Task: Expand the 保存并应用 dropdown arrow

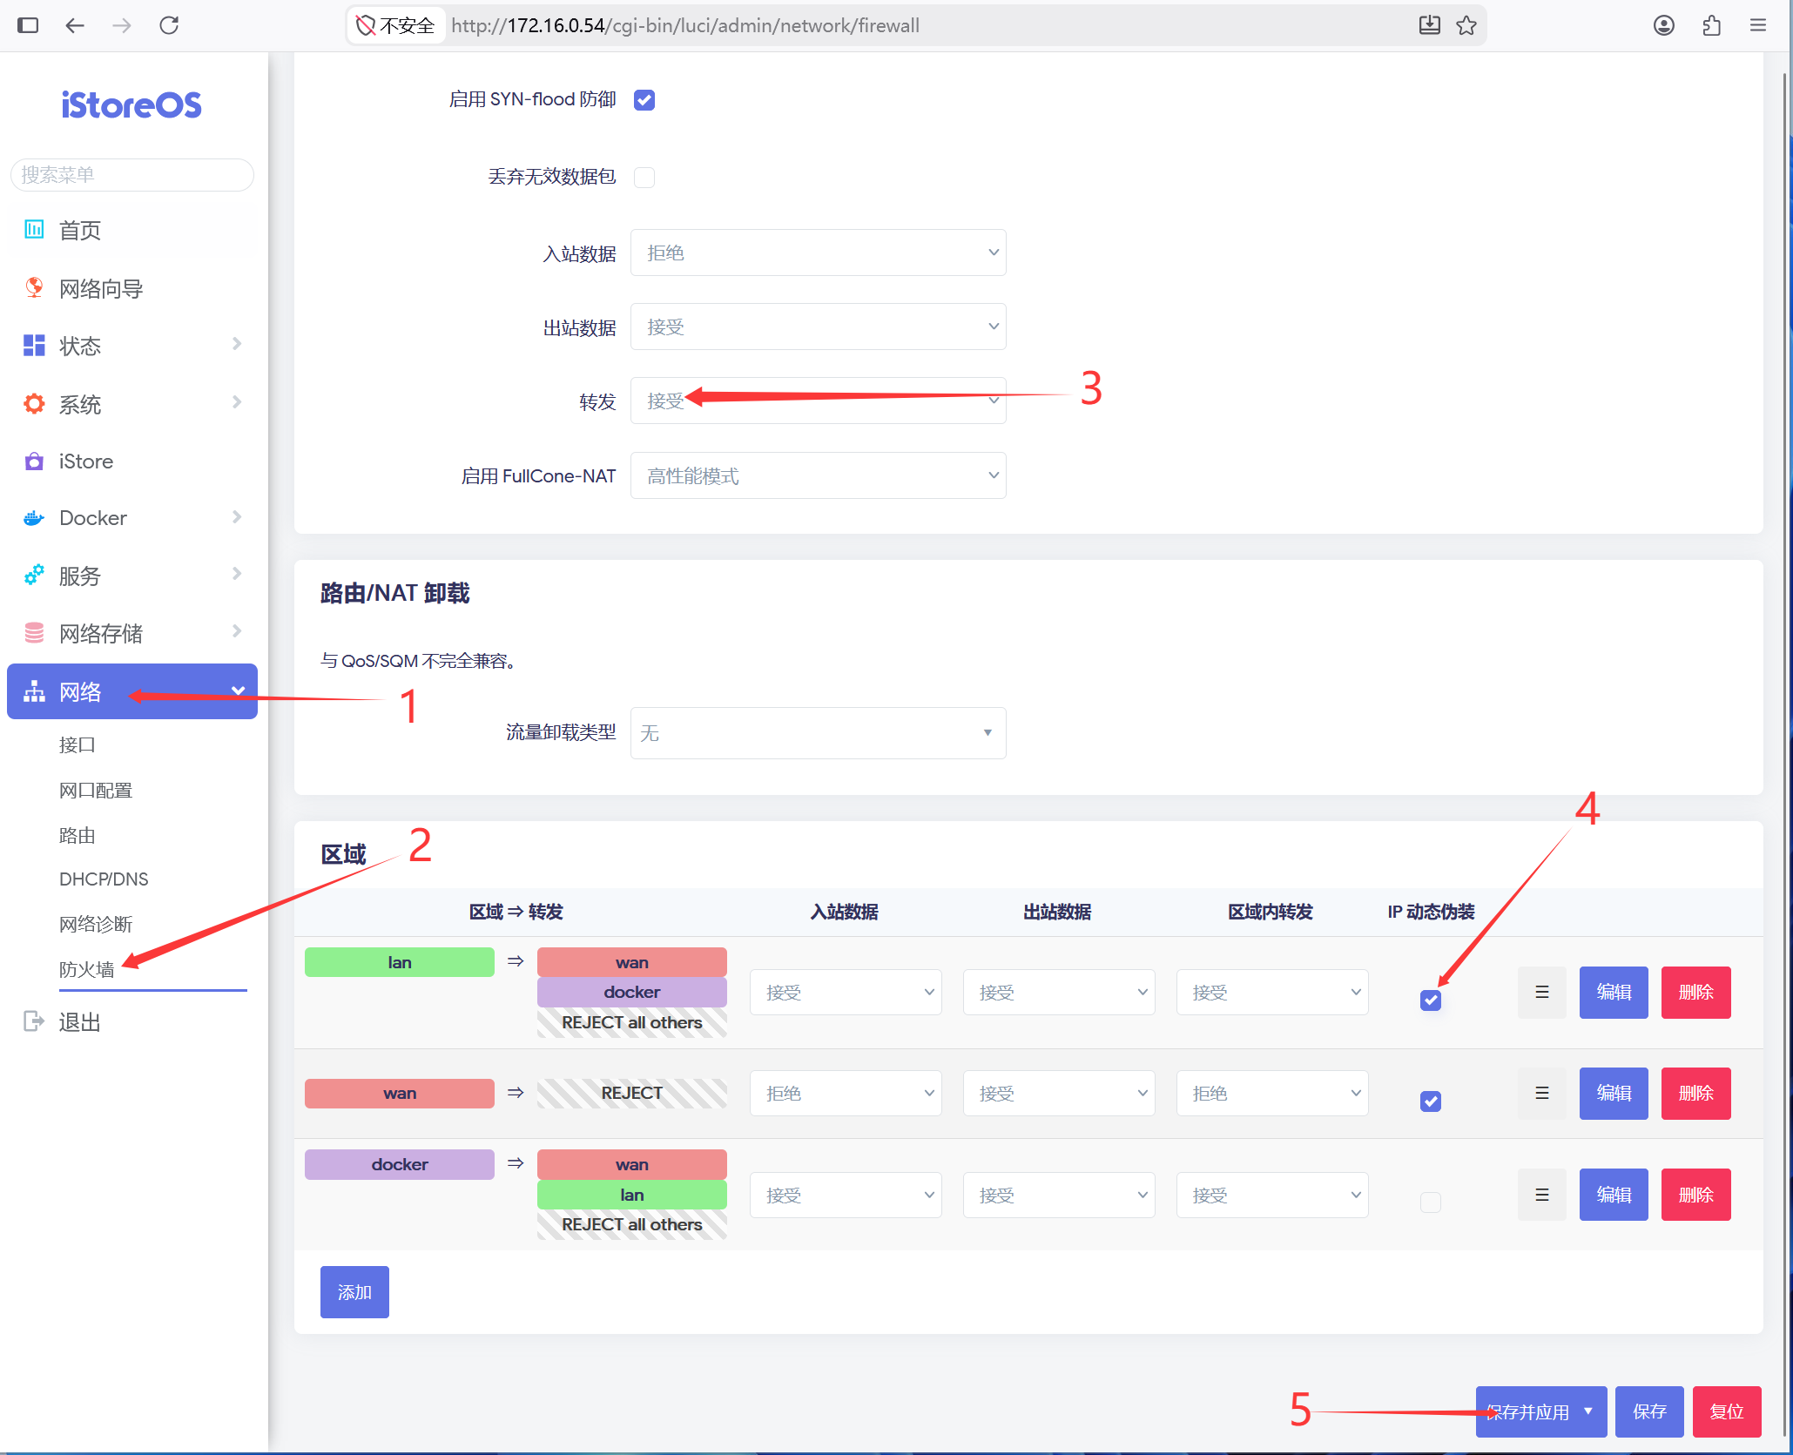Action: [x=1589, y=1411]
